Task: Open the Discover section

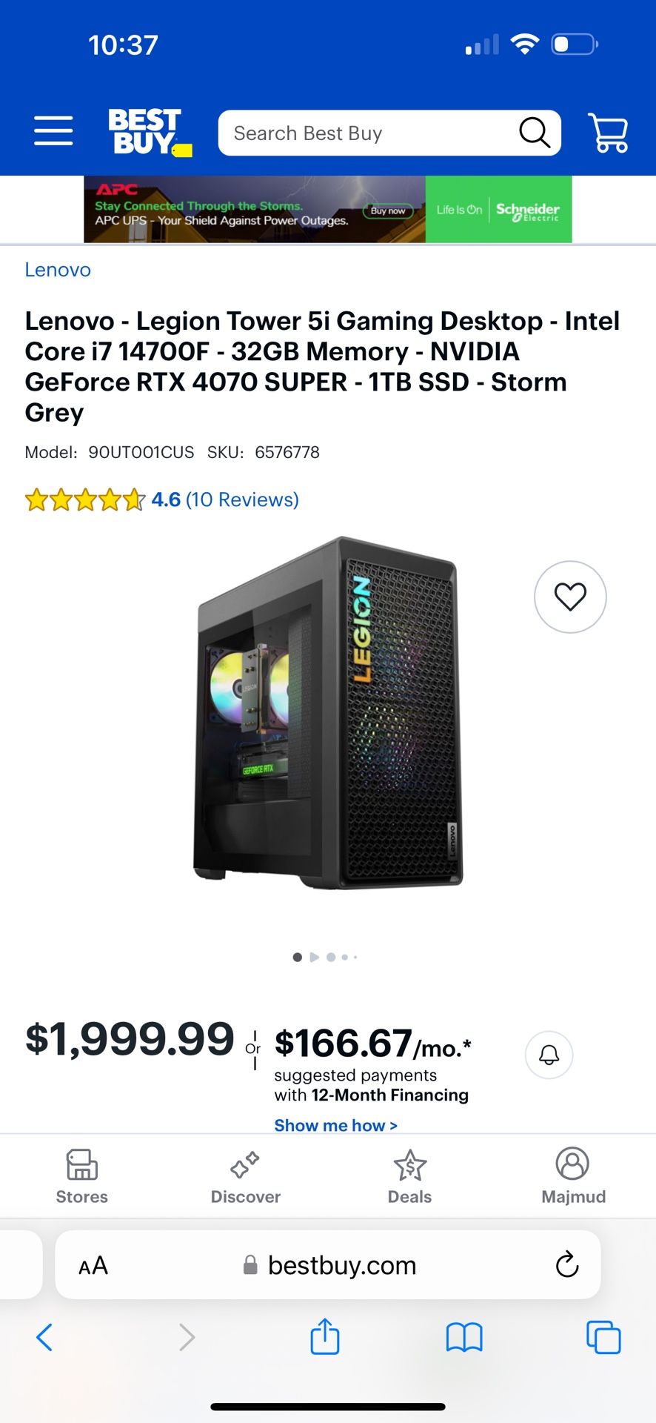Action: (x=245, y=1176)
